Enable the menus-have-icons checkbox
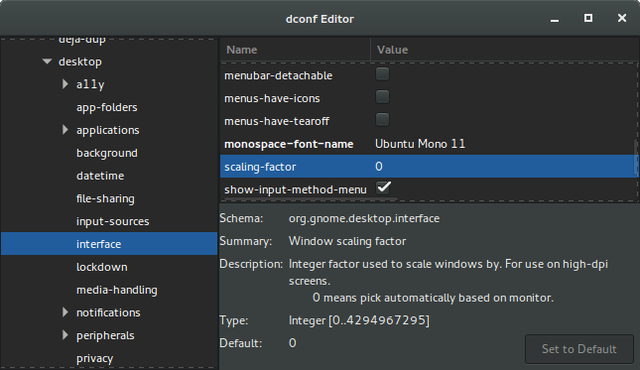Viewport: 640px width, 370px height. [382, 97]
